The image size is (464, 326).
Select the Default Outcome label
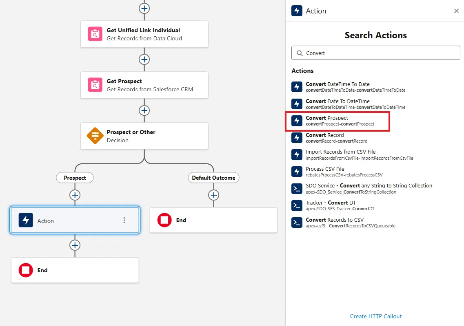[214, 178]
